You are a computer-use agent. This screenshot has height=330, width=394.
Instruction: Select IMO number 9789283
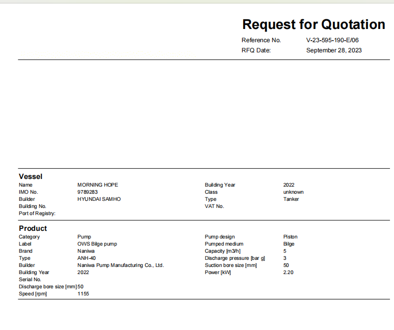tap(87, 192)
